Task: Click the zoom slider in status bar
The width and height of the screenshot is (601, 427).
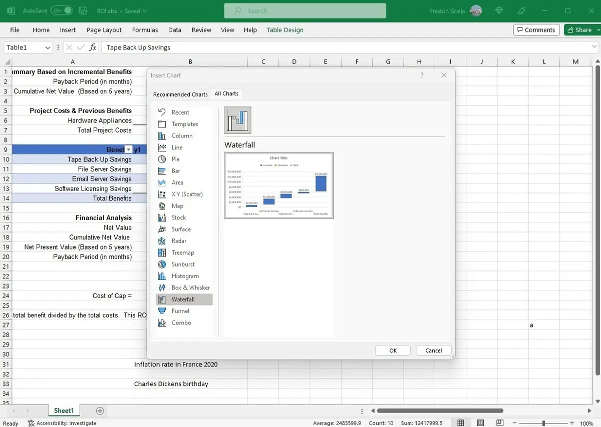Action: (543, 423)
